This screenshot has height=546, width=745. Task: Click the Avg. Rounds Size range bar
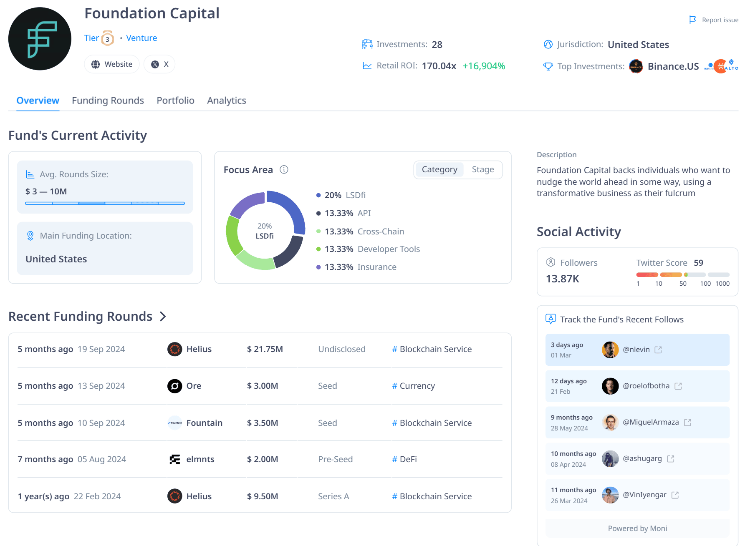point(105,204)
